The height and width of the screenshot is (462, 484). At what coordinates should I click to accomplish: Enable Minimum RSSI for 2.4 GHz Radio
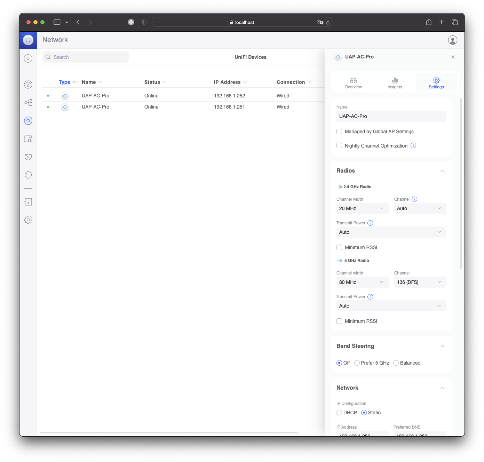[339, 247]
